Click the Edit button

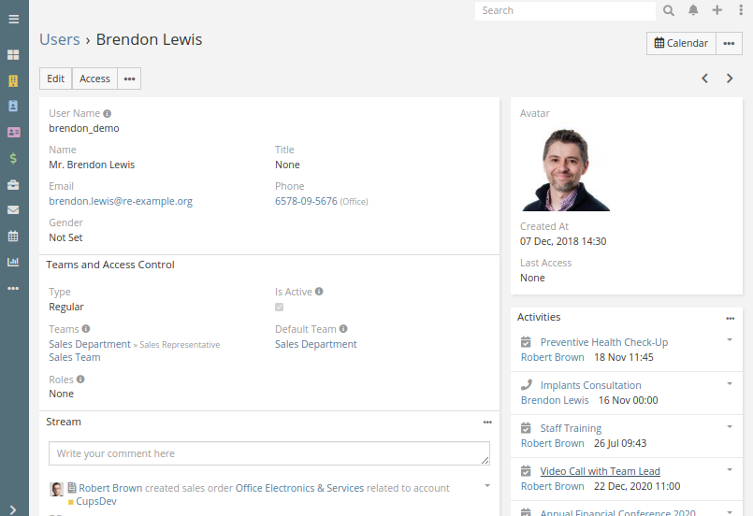pos(56,79)
